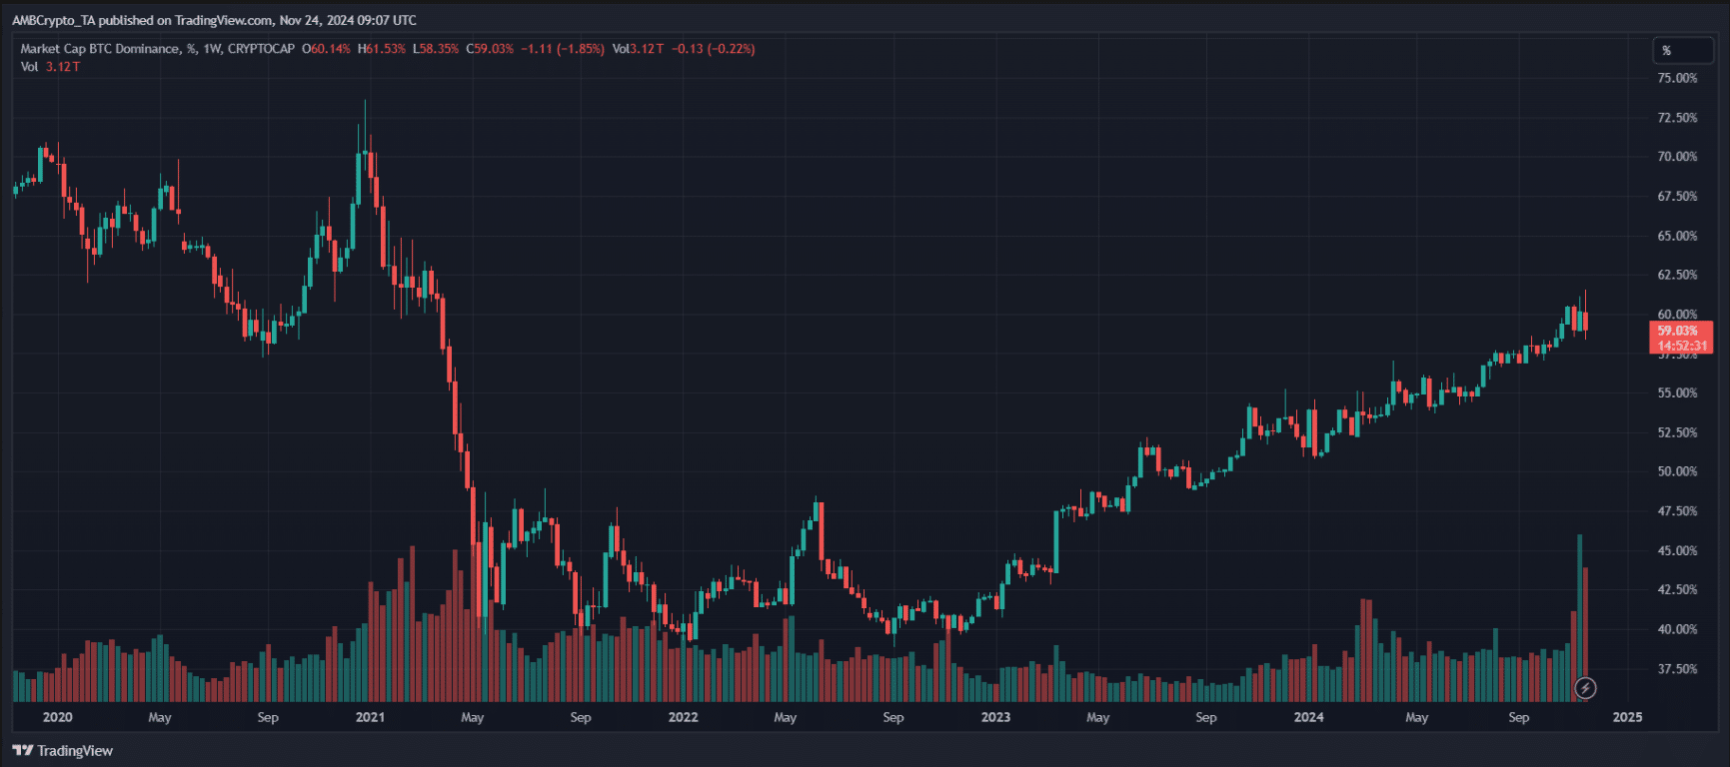Click the 2021 time axis label
The width and height of the screenshot is (1730, 767).
point(370,717)
